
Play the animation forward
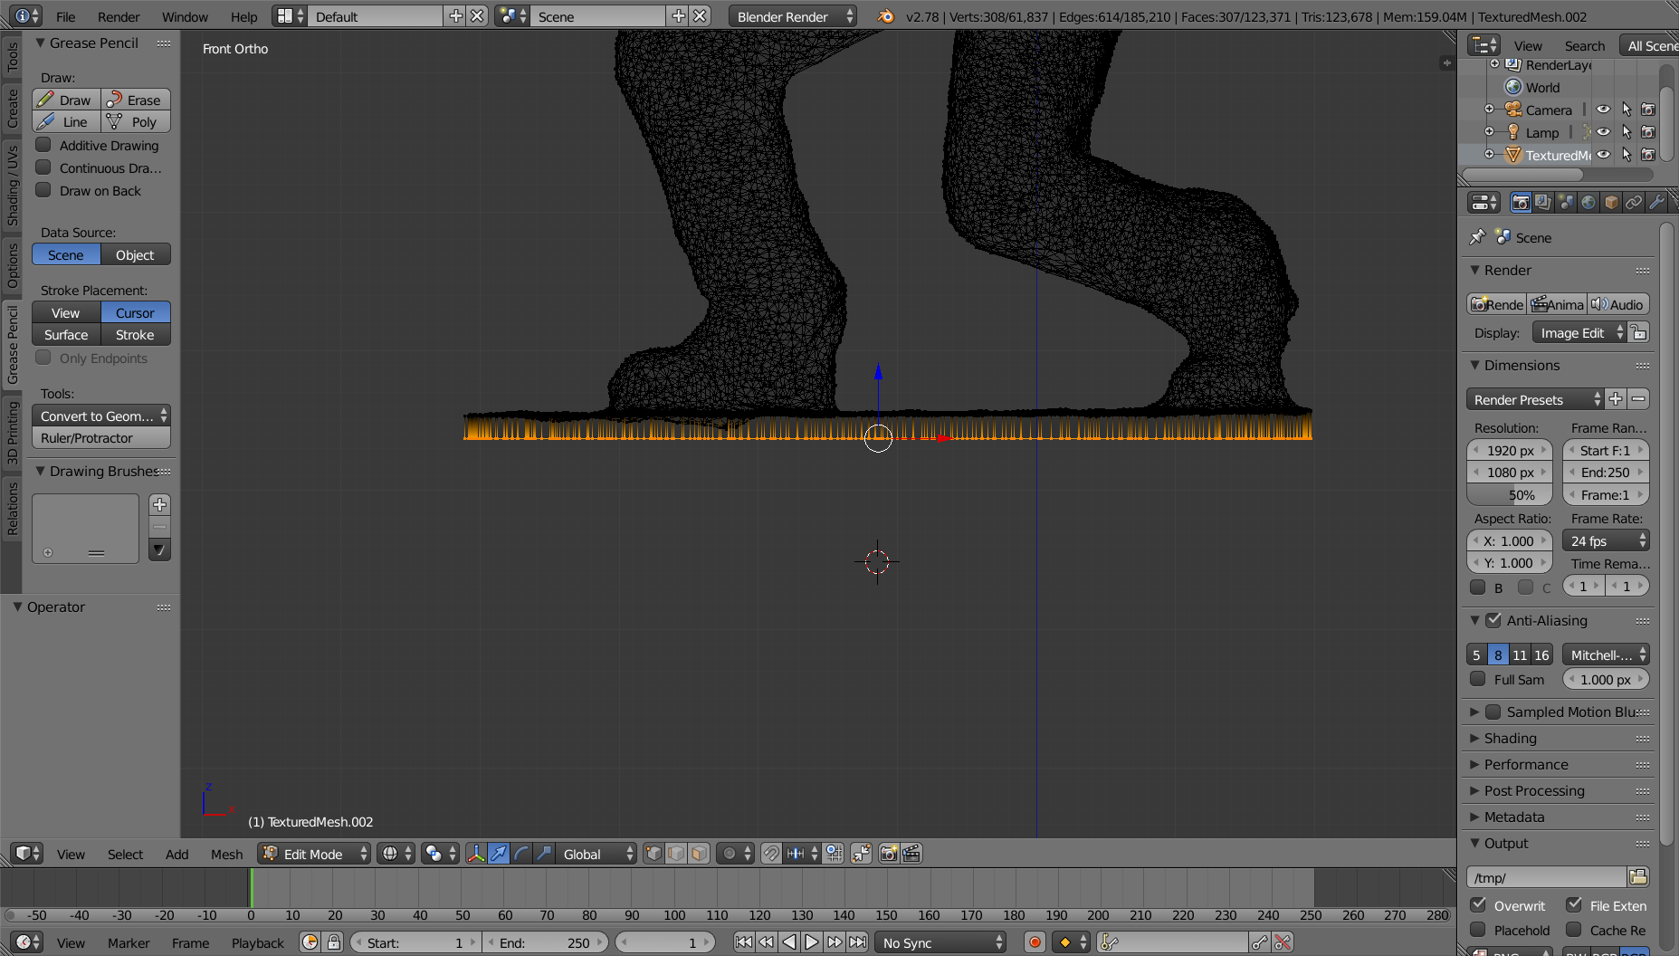(x=812, y=942)
